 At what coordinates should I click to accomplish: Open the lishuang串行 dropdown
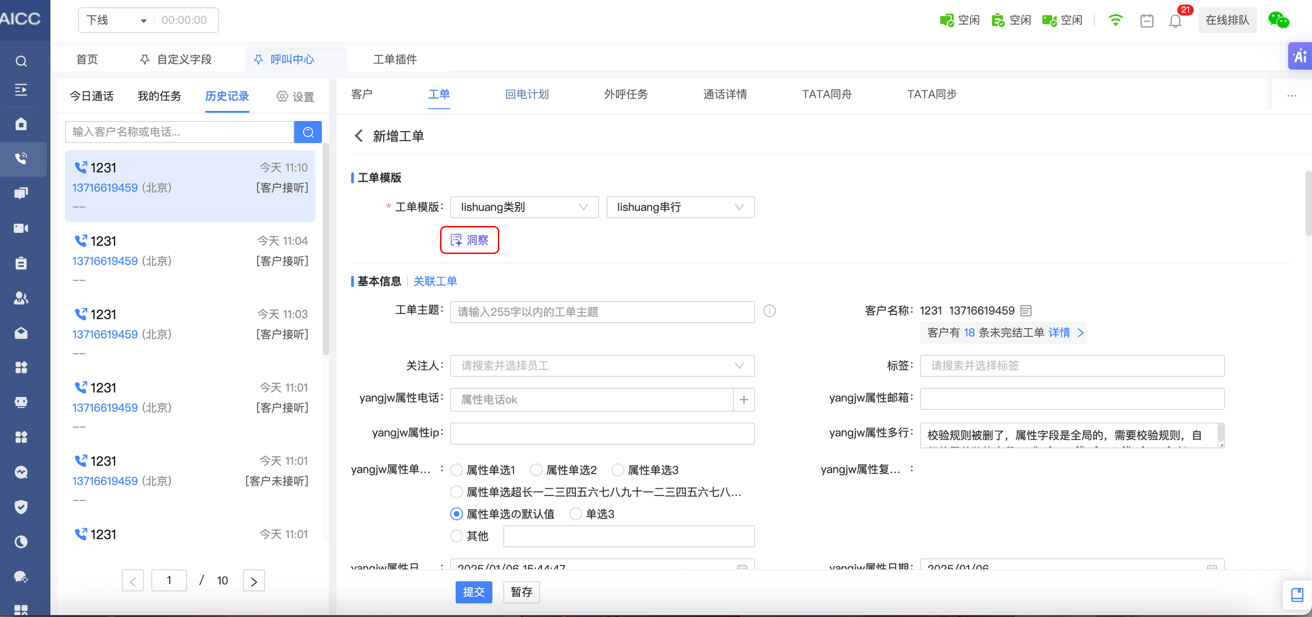pyautogui.click(x=680, y=207)
